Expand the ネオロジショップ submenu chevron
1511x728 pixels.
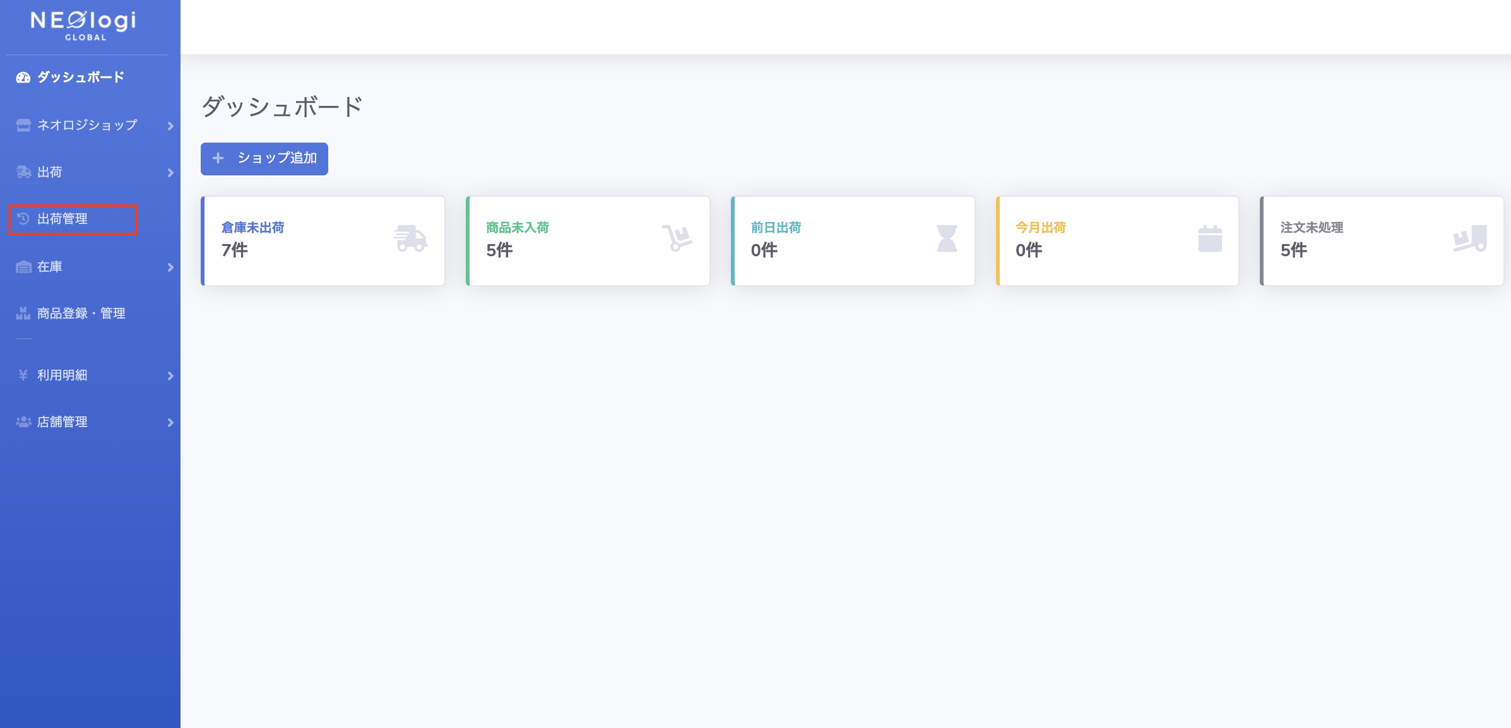pos(170,126)
